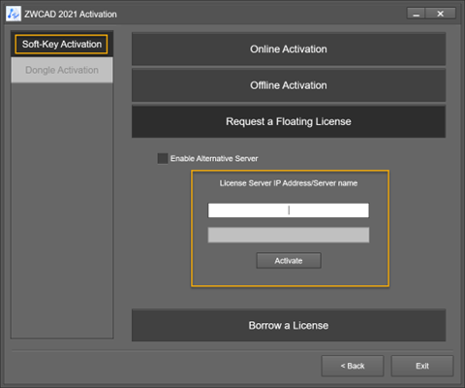Expand the Offline Activation section
The height and width of the screenshot is (388, 465).
[289, 85]
